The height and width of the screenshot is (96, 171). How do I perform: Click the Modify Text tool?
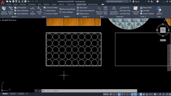[39, 11]
